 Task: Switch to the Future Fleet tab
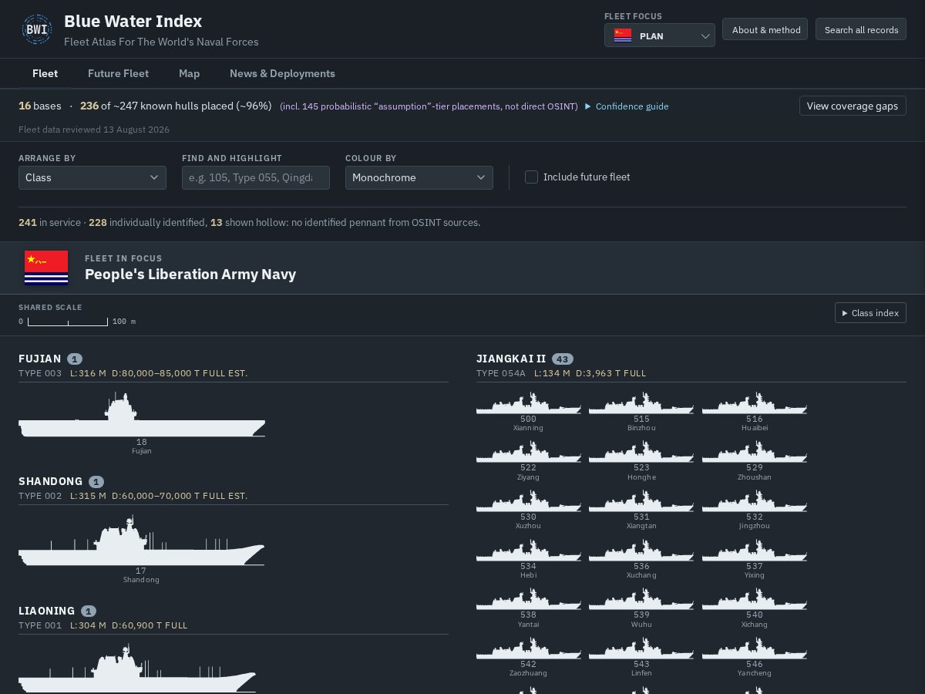point(118,73)
